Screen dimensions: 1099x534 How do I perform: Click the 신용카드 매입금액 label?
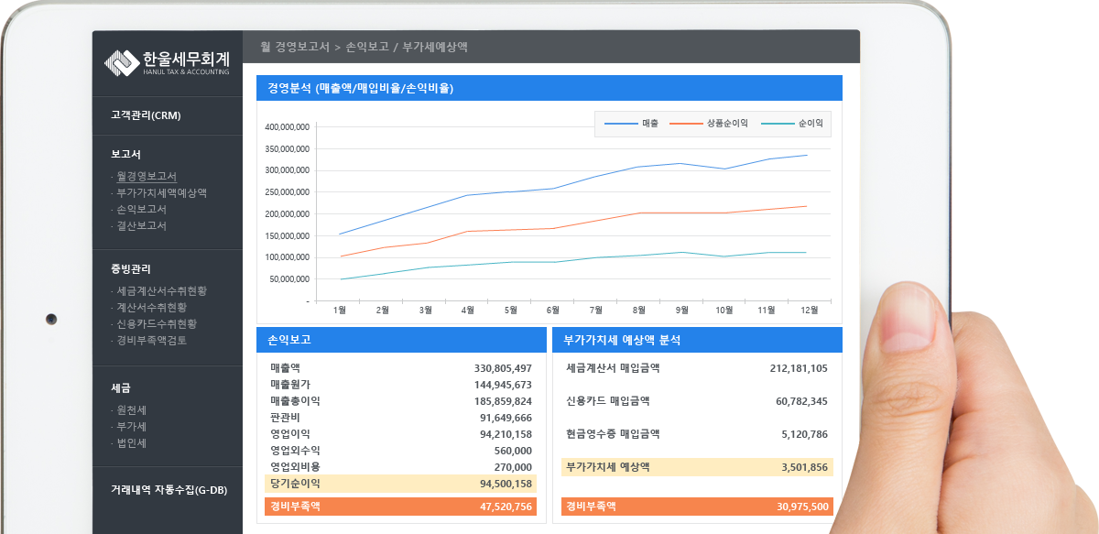coord(608,401)
